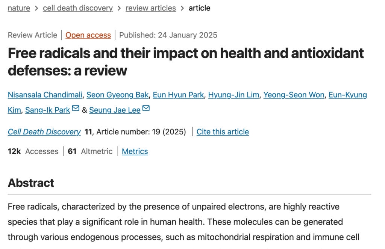
Task: Click the Sang-Ik Park author name
Action: pos(48,110)
